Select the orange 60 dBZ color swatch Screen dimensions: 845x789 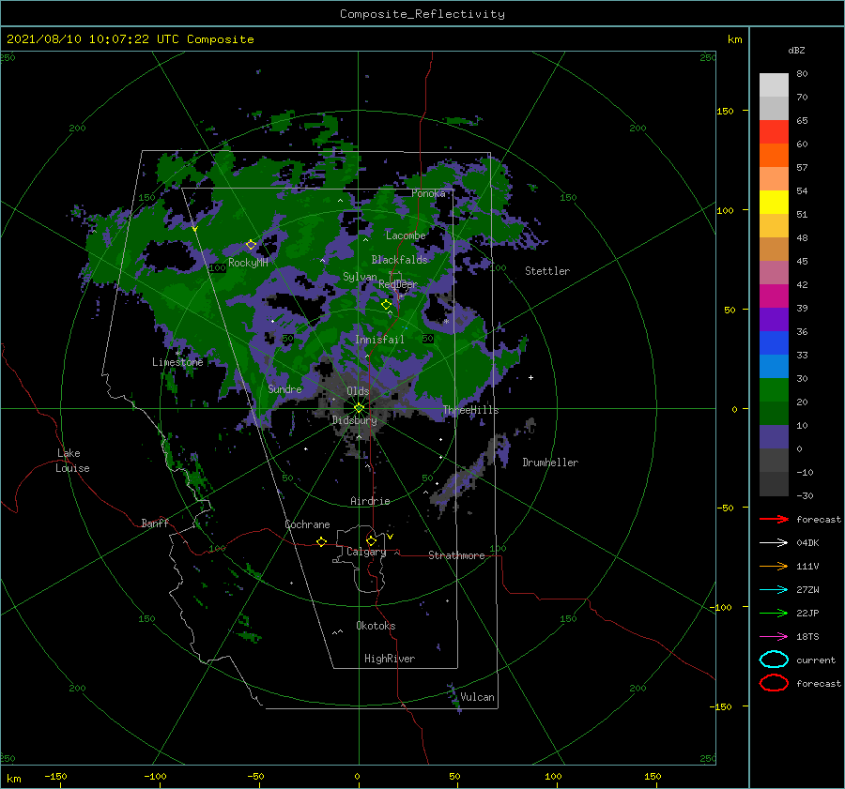(774, 155)
